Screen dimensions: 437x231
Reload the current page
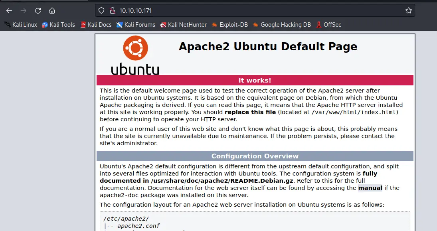coord(38,11)
